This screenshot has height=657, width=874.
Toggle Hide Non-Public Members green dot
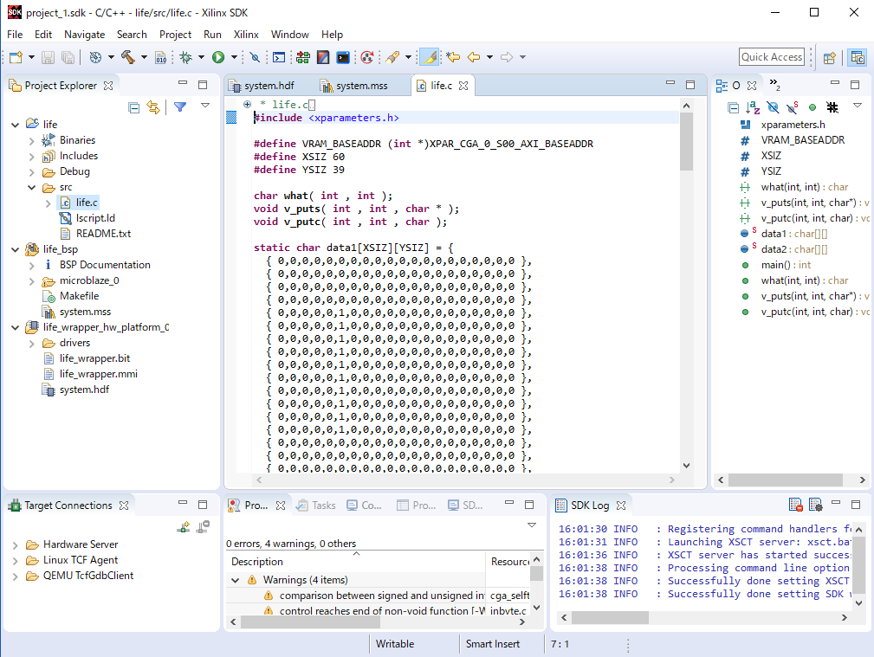[x=812, y=107]
